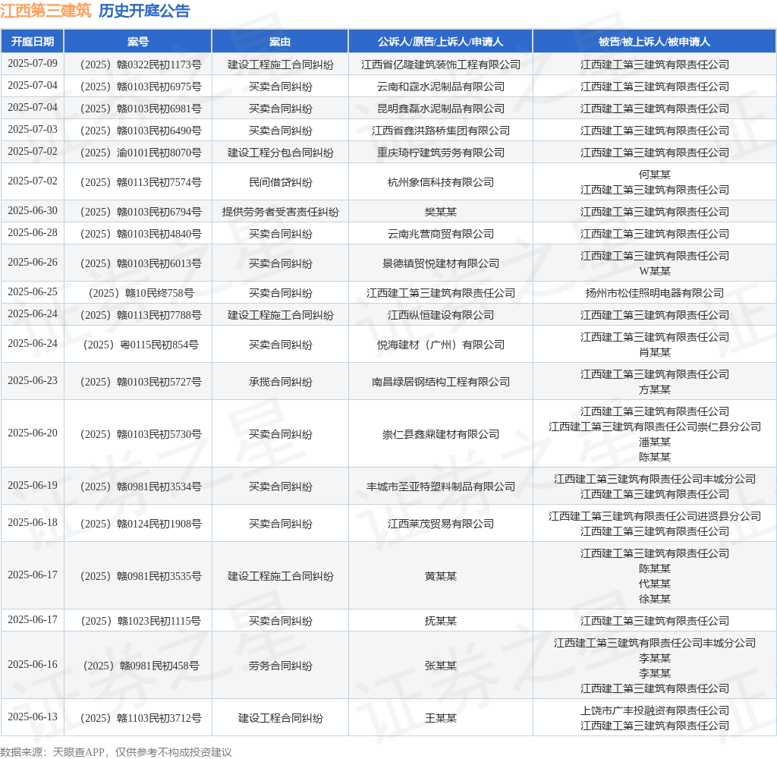The height and width of the screenshot is (759, 777).
Task: Select case number (2025)赣0103民初6490号
Action: click(140, 131)
